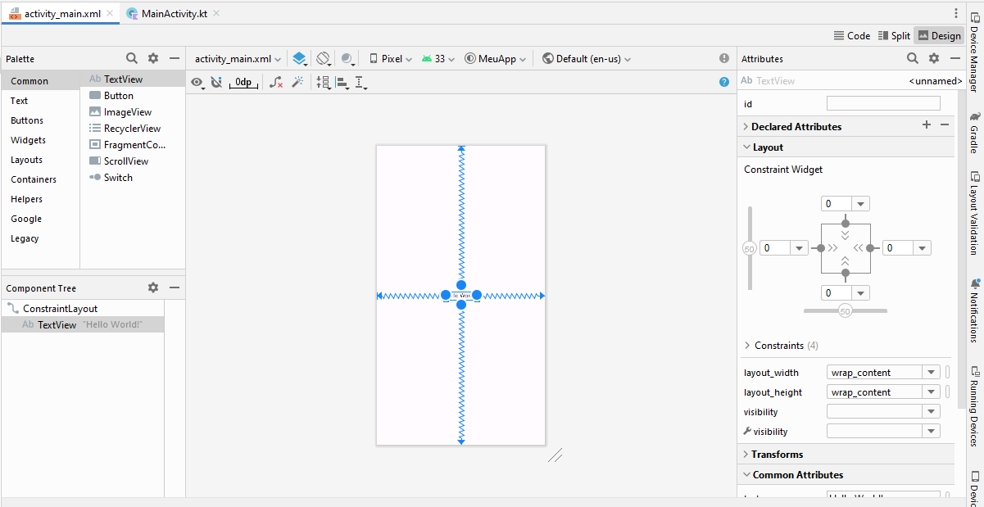This screenshot has height=507, width=984.
Task: Select the Layouts palette category
Action: 26,160
